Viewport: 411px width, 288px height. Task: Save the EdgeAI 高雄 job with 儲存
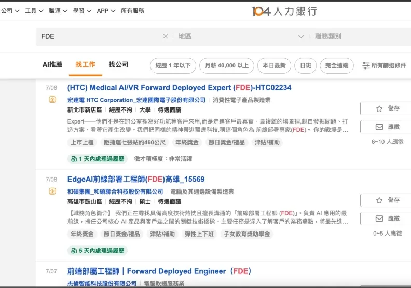click(386, 200)
